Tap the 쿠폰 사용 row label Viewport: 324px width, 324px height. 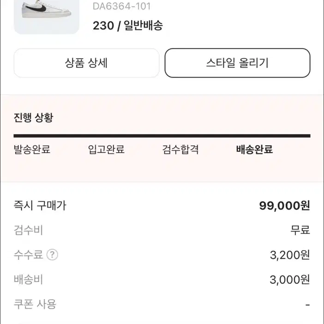click(x=35, y=304)
